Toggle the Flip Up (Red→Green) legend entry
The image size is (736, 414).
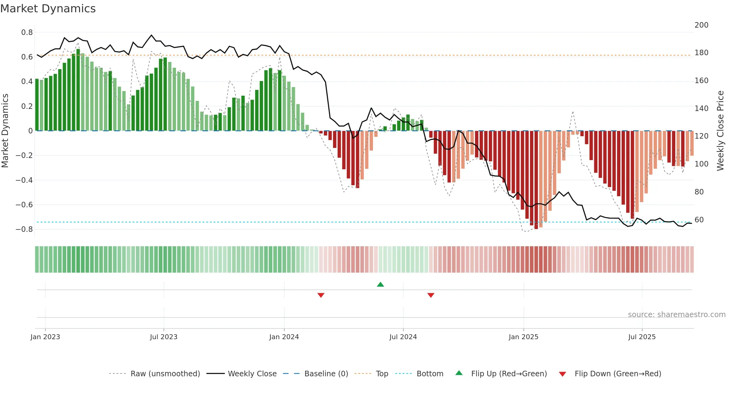point(501,374)
